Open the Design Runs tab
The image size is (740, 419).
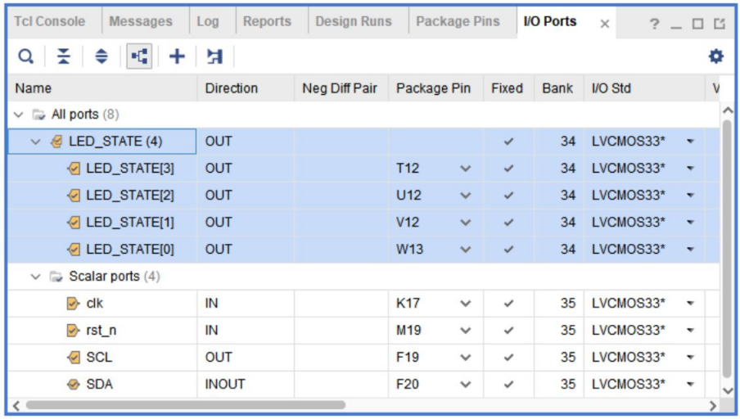[354, 21]
